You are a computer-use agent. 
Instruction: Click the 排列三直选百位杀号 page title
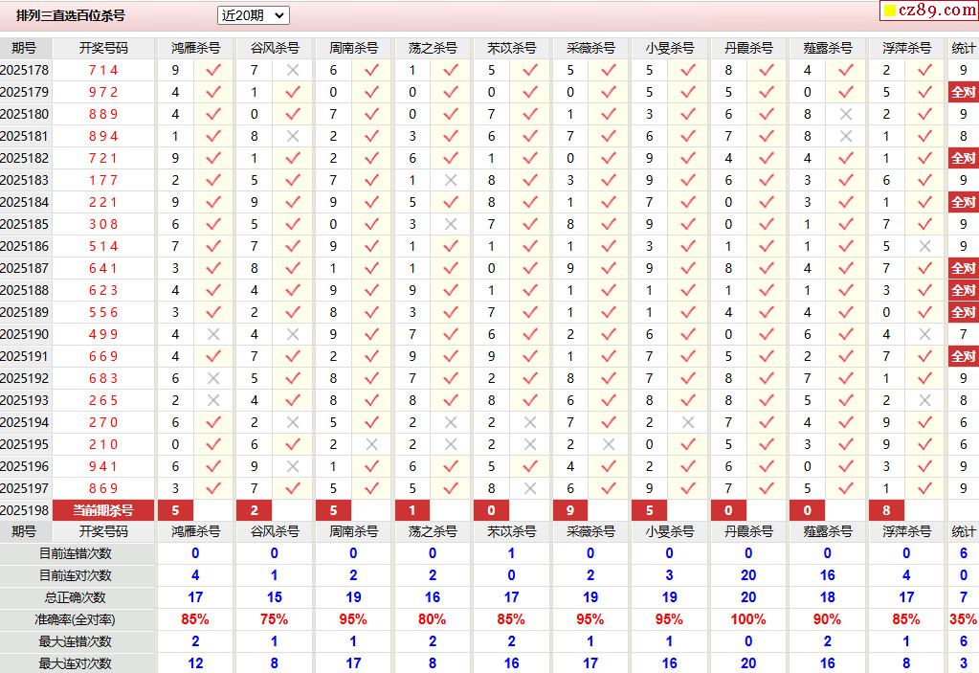[x=71, y=15]
